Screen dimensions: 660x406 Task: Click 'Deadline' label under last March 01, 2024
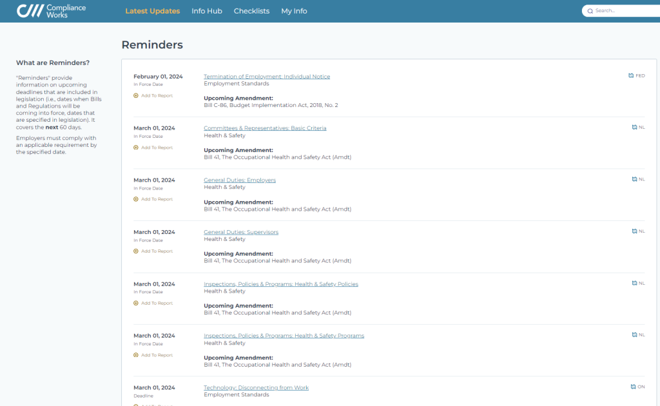pyautogui.click(x=143, y=396)
